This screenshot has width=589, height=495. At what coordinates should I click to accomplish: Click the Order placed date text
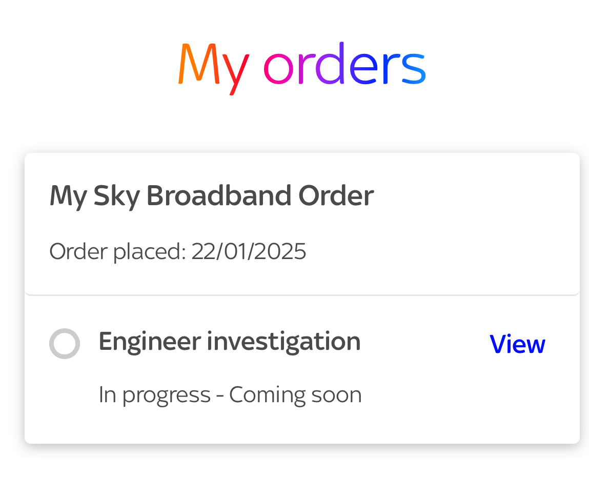[x=177, y=251]
